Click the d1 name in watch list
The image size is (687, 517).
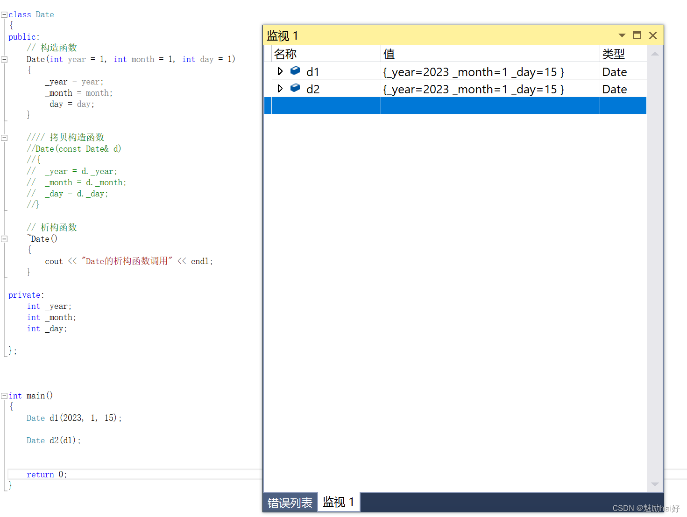coord(312,72)
